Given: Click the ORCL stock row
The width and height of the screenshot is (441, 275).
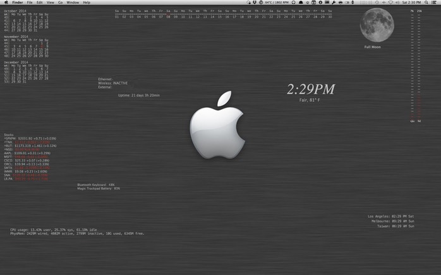Looking at the screenshot, I should coord(27,164).
